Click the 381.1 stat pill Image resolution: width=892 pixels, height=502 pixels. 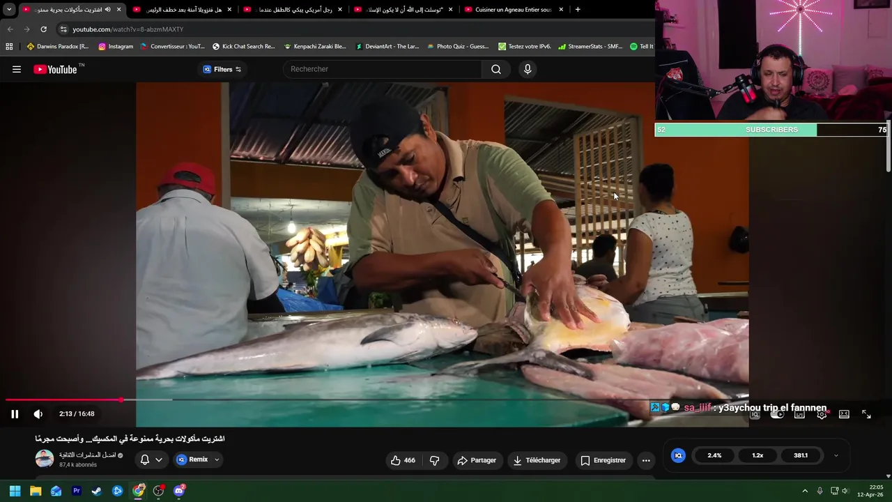(801, 455)
